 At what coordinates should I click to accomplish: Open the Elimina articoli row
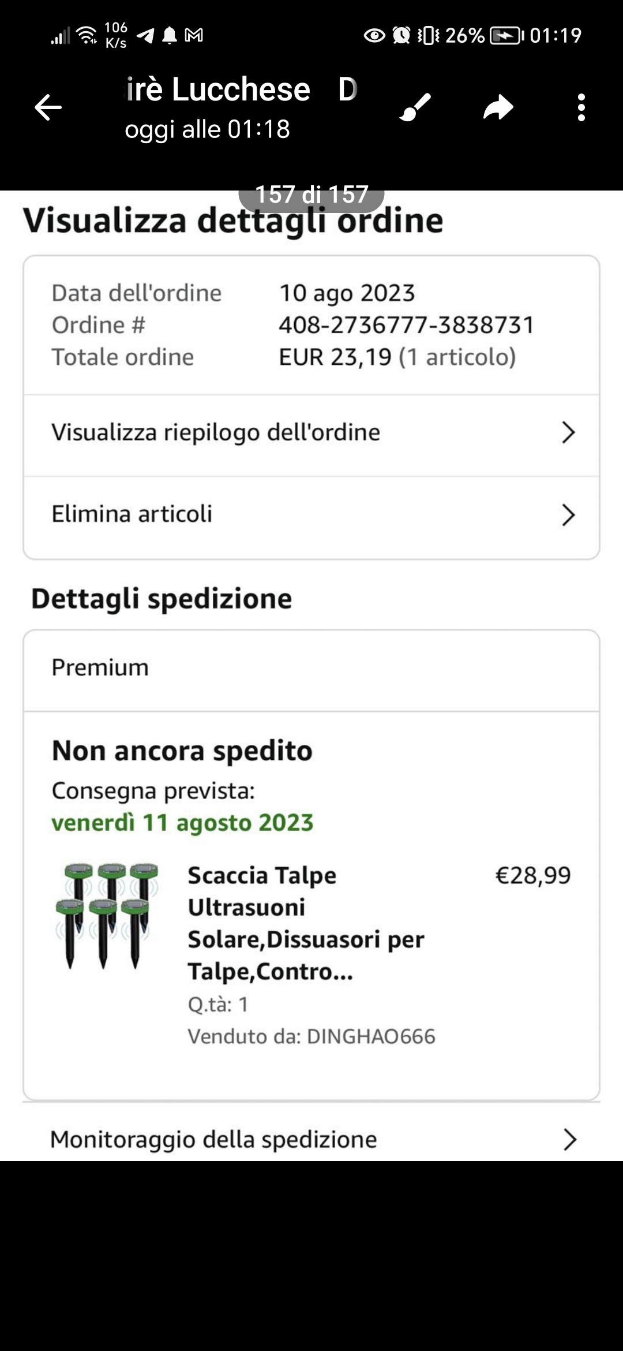pyautogui.click(x=132, y=514)
